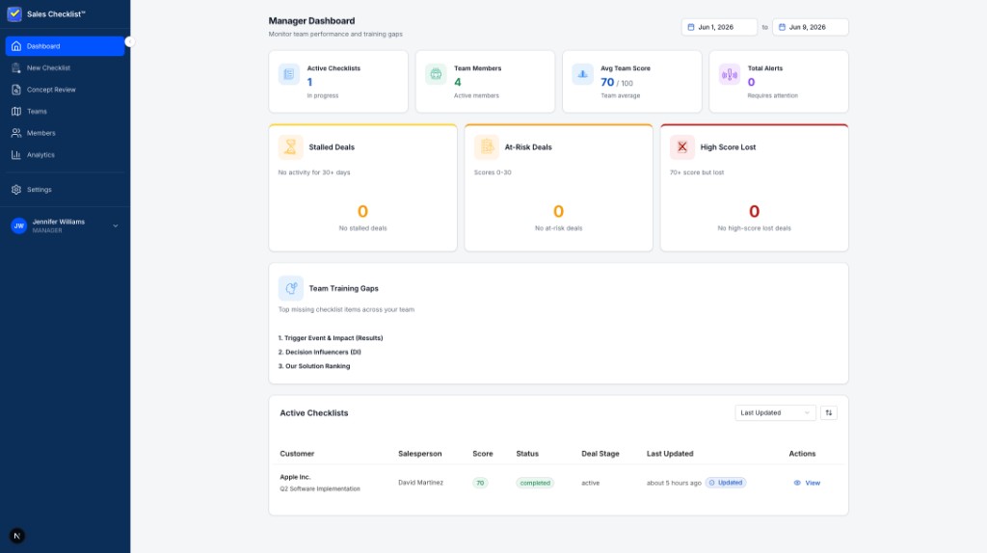Image resolution: width=987 pixels, height=553 pixels.
Task: Click the Settings gear icon
Action: [16, 190]
